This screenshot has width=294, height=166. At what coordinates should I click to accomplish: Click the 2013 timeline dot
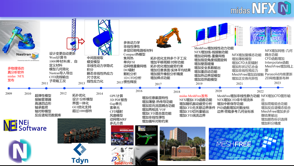[83, 88]
